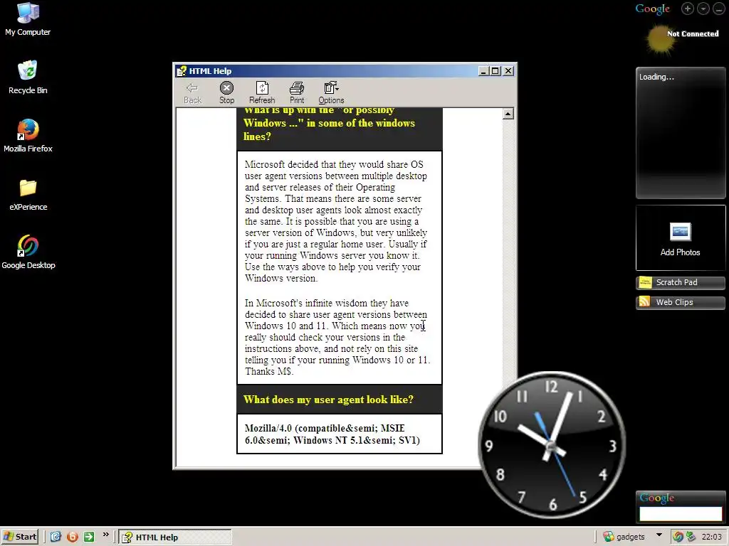Image resolution: width=729 pixels, height=546 pixels.
Task: Click the taskbar clock showing 22:03
Action: (x=711, y=537)
